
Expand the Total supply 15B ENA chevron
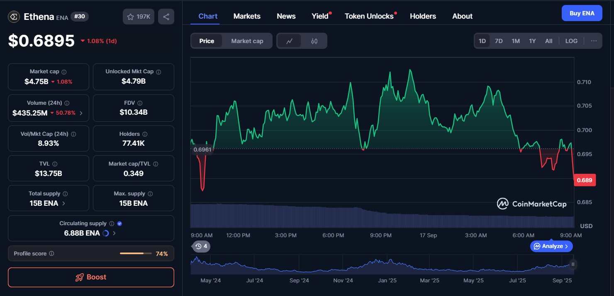click(63, 203)
